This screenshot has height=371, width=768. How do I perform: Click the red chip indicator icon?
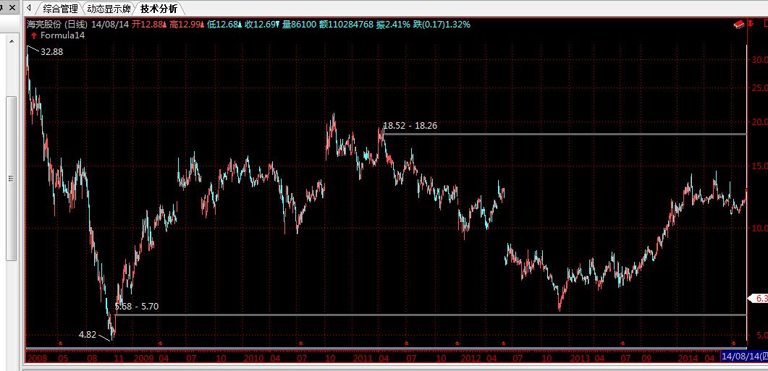(739, 24)
